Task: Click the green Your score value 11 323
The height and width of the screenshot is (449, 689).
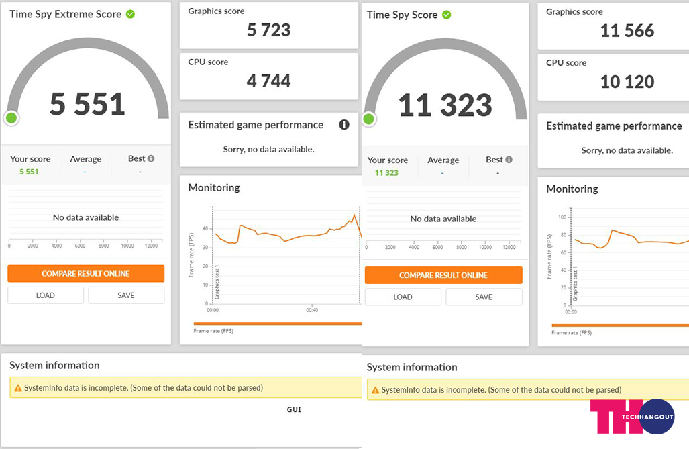Action: [x=386, y=173]
